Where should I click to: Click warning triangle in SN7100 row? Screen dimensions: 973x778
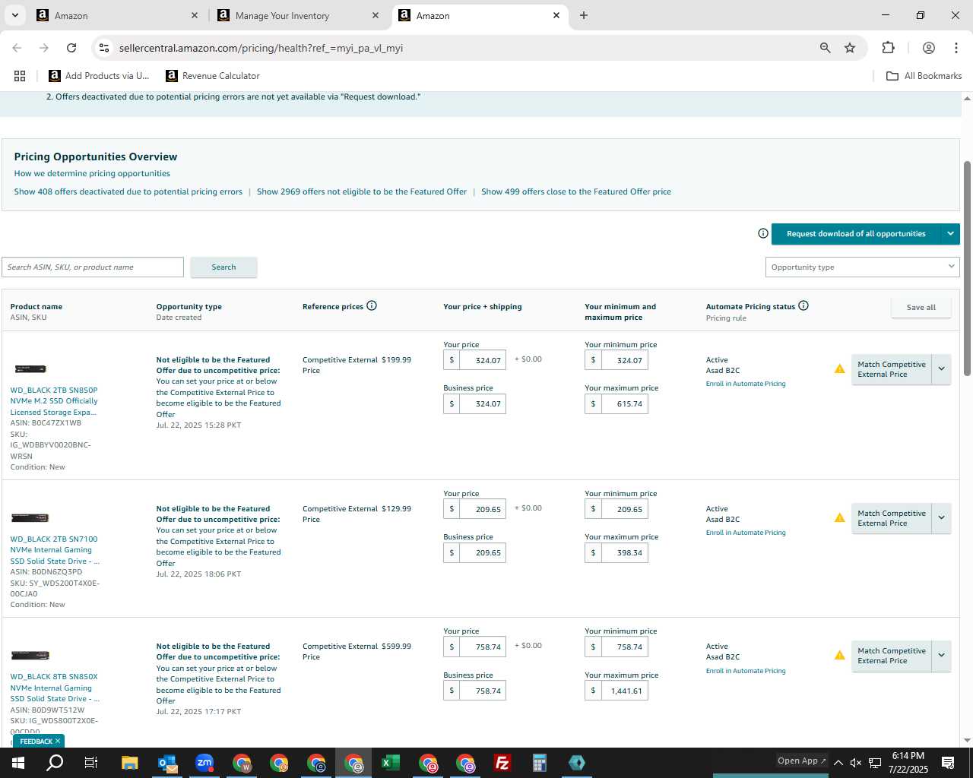[x=839, y=518]
